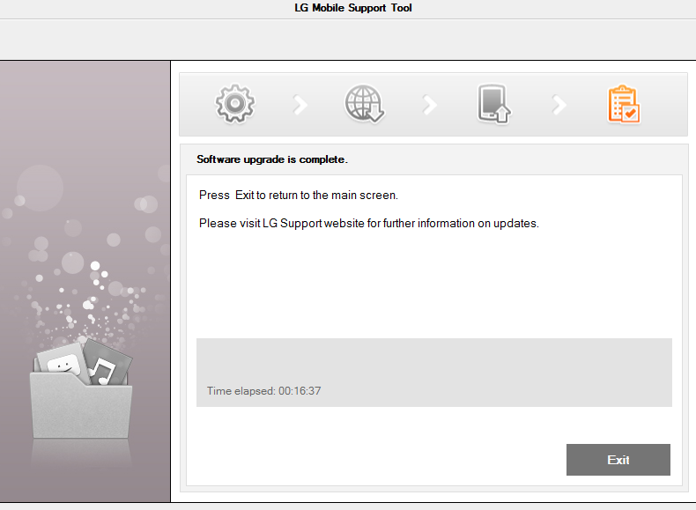Click the LG Mobile Support Tool title

point(353,8)
